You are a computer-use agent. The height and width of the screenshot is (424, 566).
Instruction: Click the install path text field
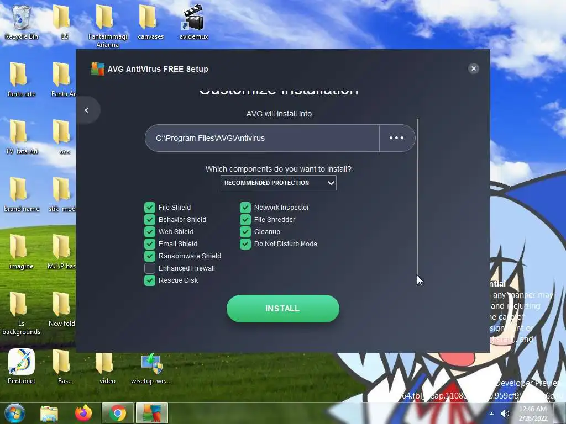pos(263,138)
